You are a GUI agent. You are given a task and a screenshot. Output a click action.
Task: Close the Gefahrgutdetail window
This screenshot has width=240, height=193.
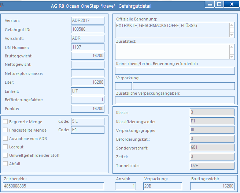pos(232,4)
